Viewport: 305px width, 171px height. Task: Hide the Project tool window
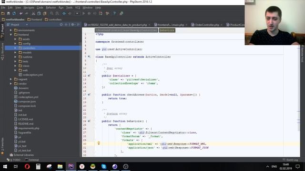(78, 25)
